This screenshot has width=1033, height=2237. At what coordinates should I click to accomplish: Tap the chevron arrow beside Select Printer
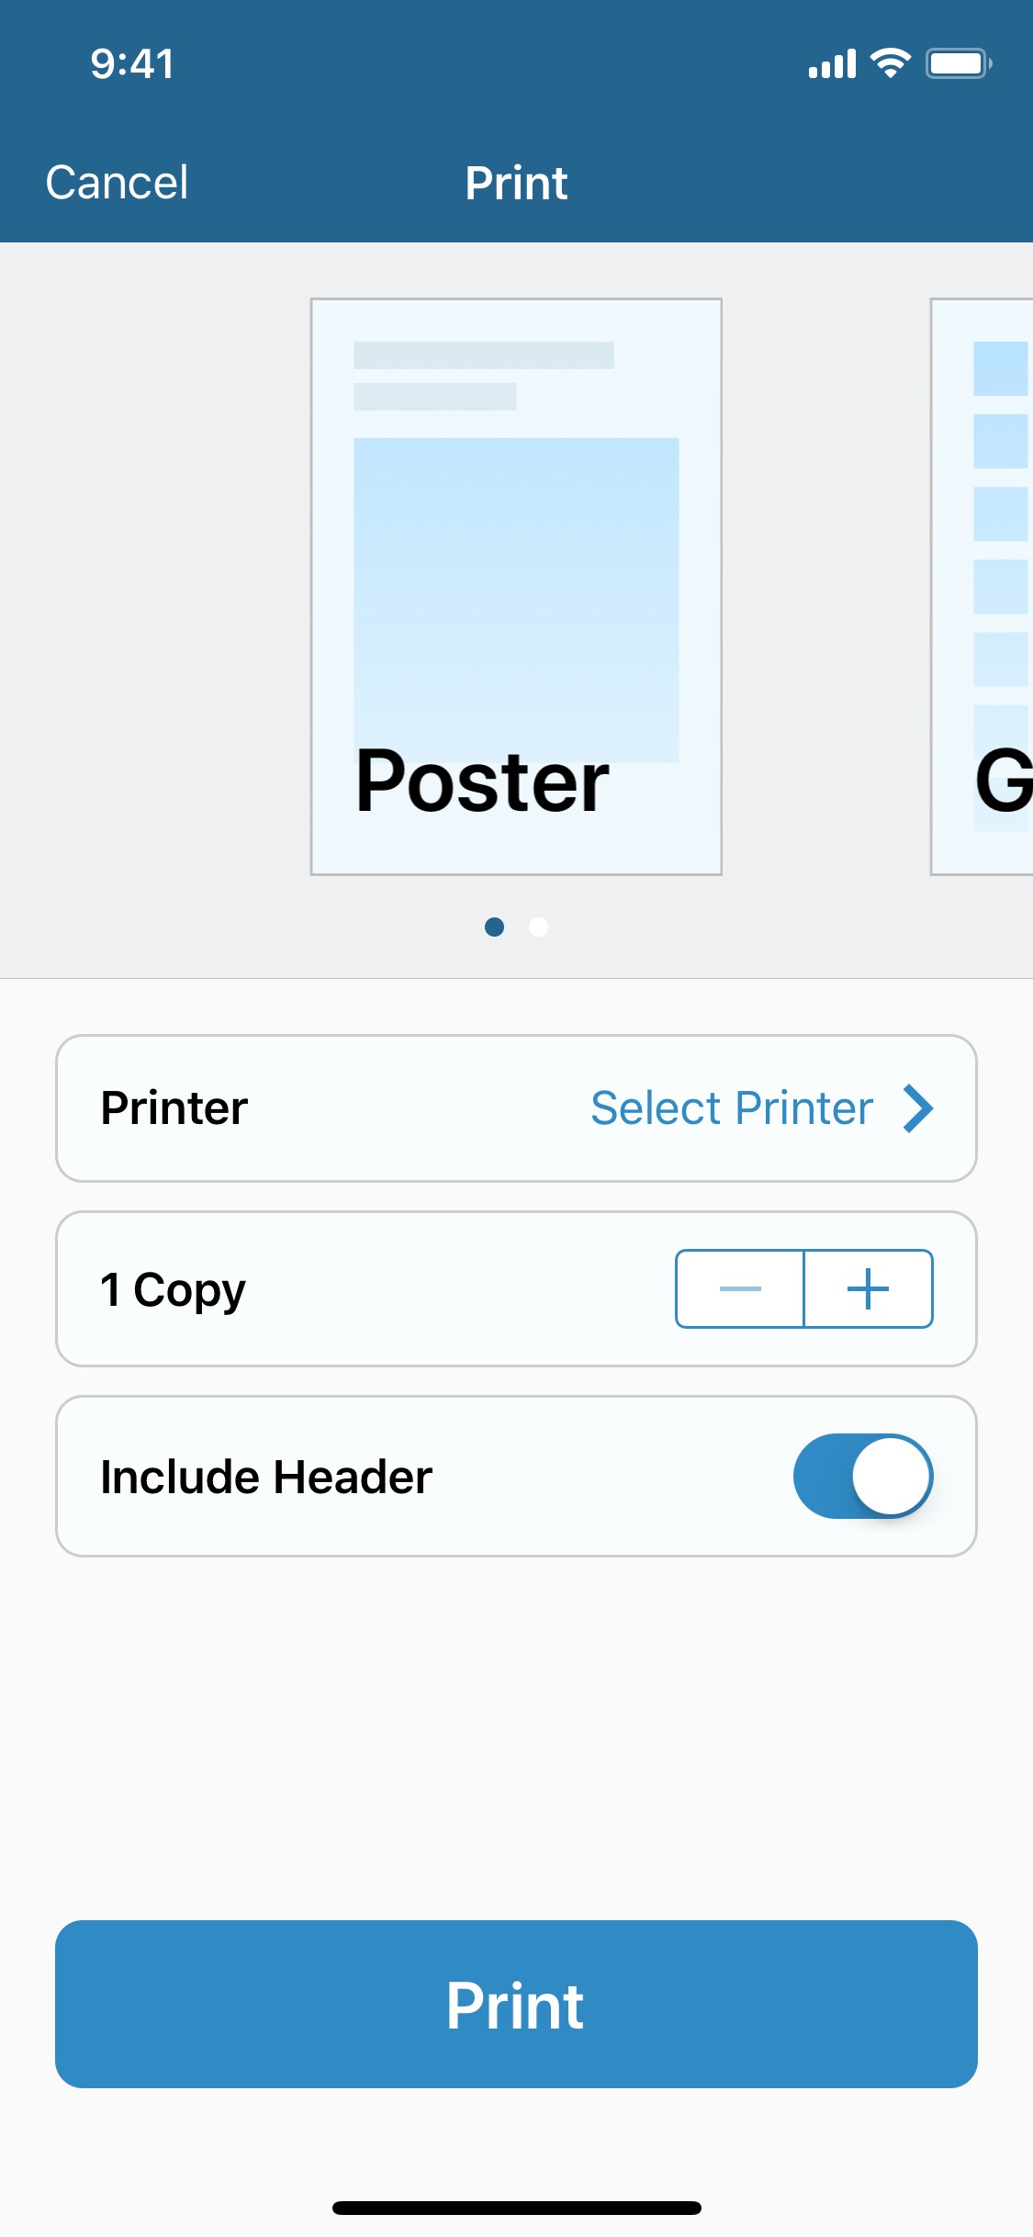pyautogui.click(x=918, y=1108)
